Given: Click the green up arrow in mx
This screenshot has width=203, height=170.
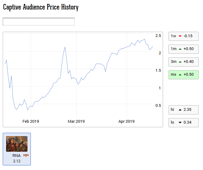Looking at the screenshot, I should [180, 75].
